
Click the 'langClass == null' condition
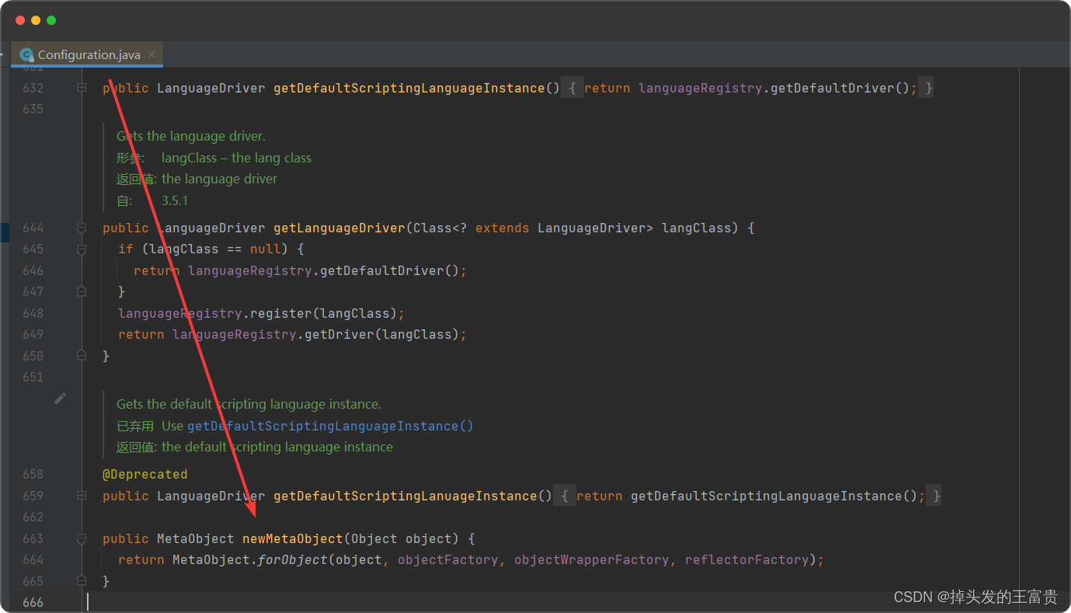[215, 249]
